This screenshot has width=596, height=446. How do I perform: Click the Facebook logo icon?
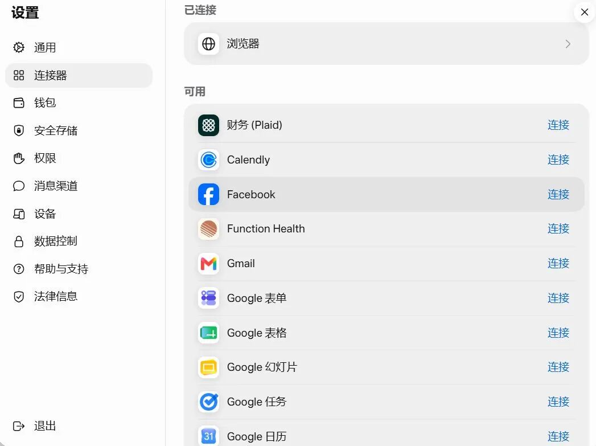208,194
